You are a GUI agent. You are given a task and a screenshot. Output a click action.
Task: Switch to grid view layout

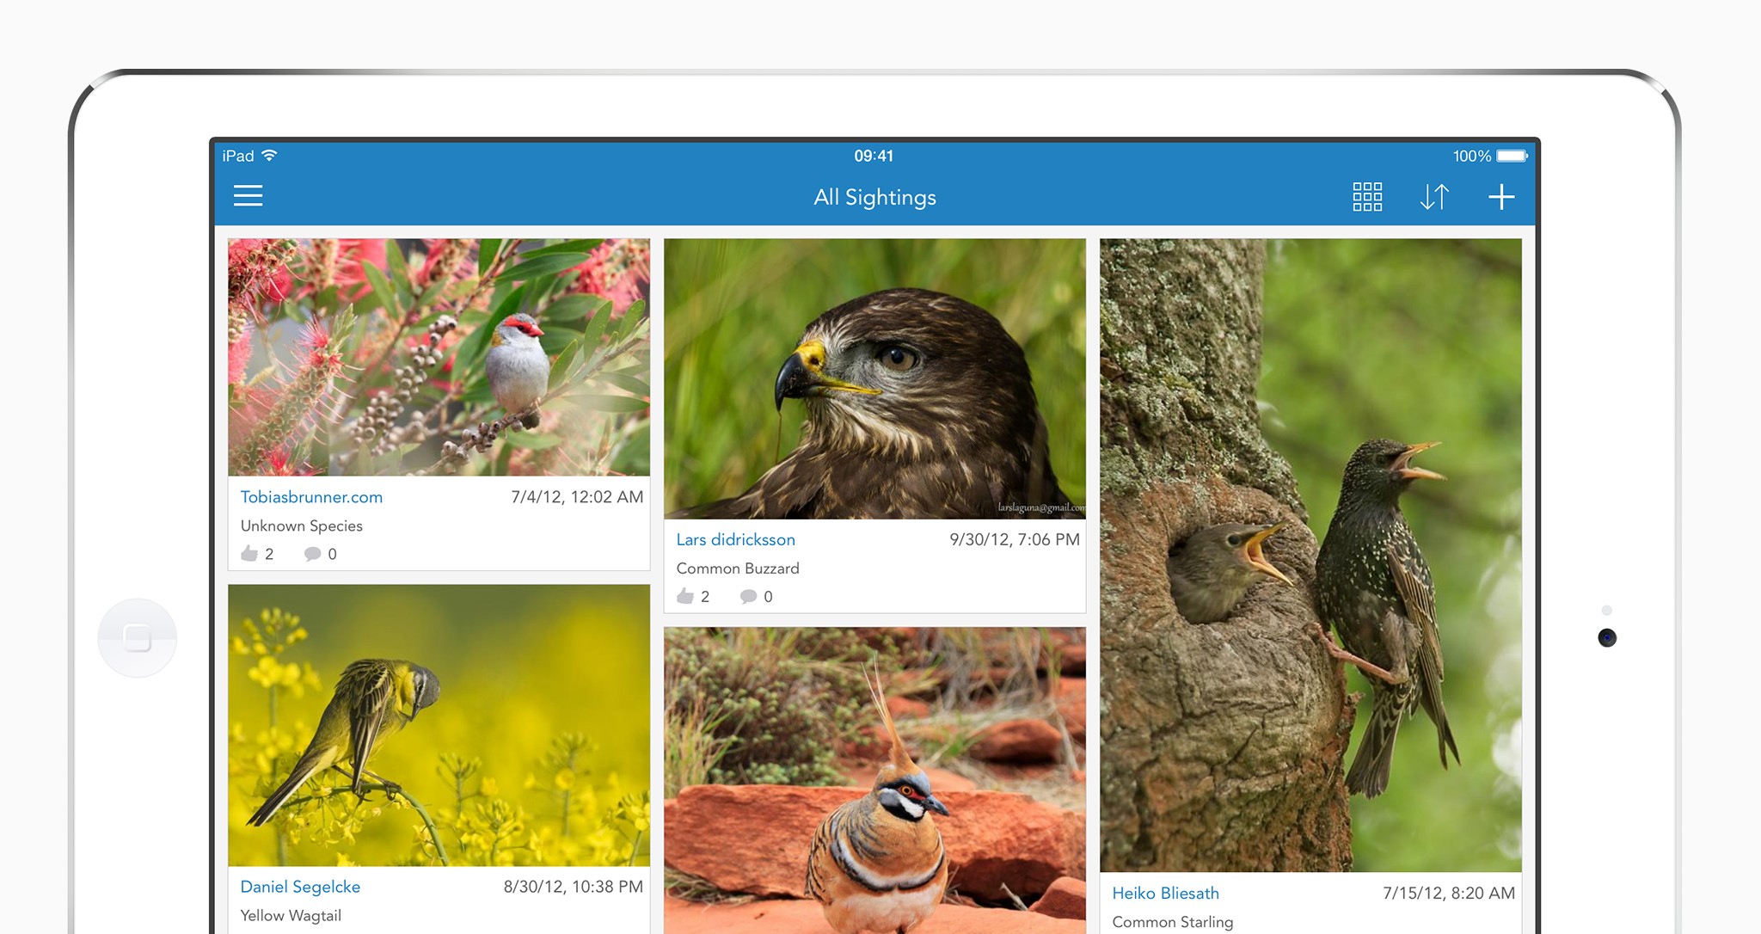(x=1366, y=196)
